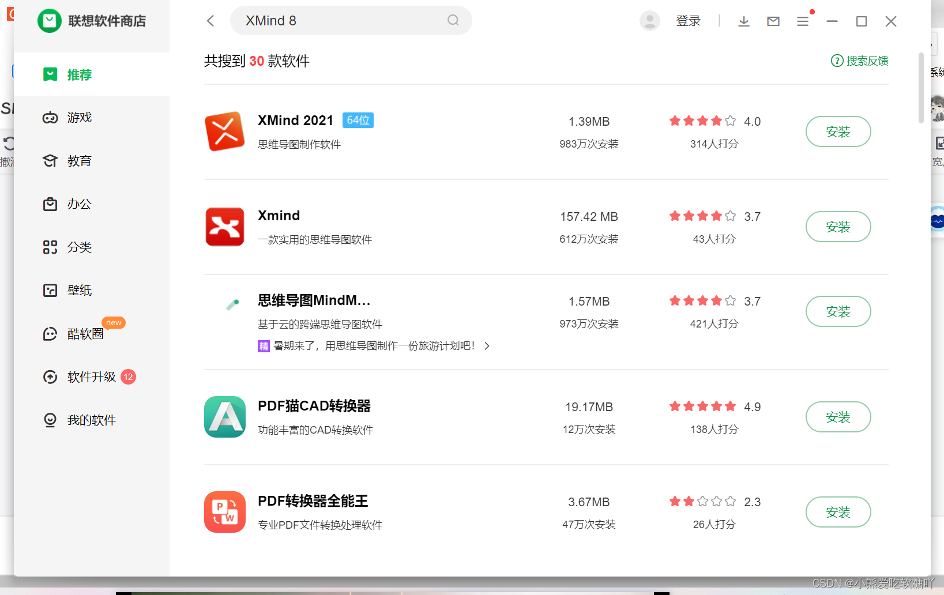
Task: Click the PDF转换器全能王 app icon
Action: [x=225, y=512]
